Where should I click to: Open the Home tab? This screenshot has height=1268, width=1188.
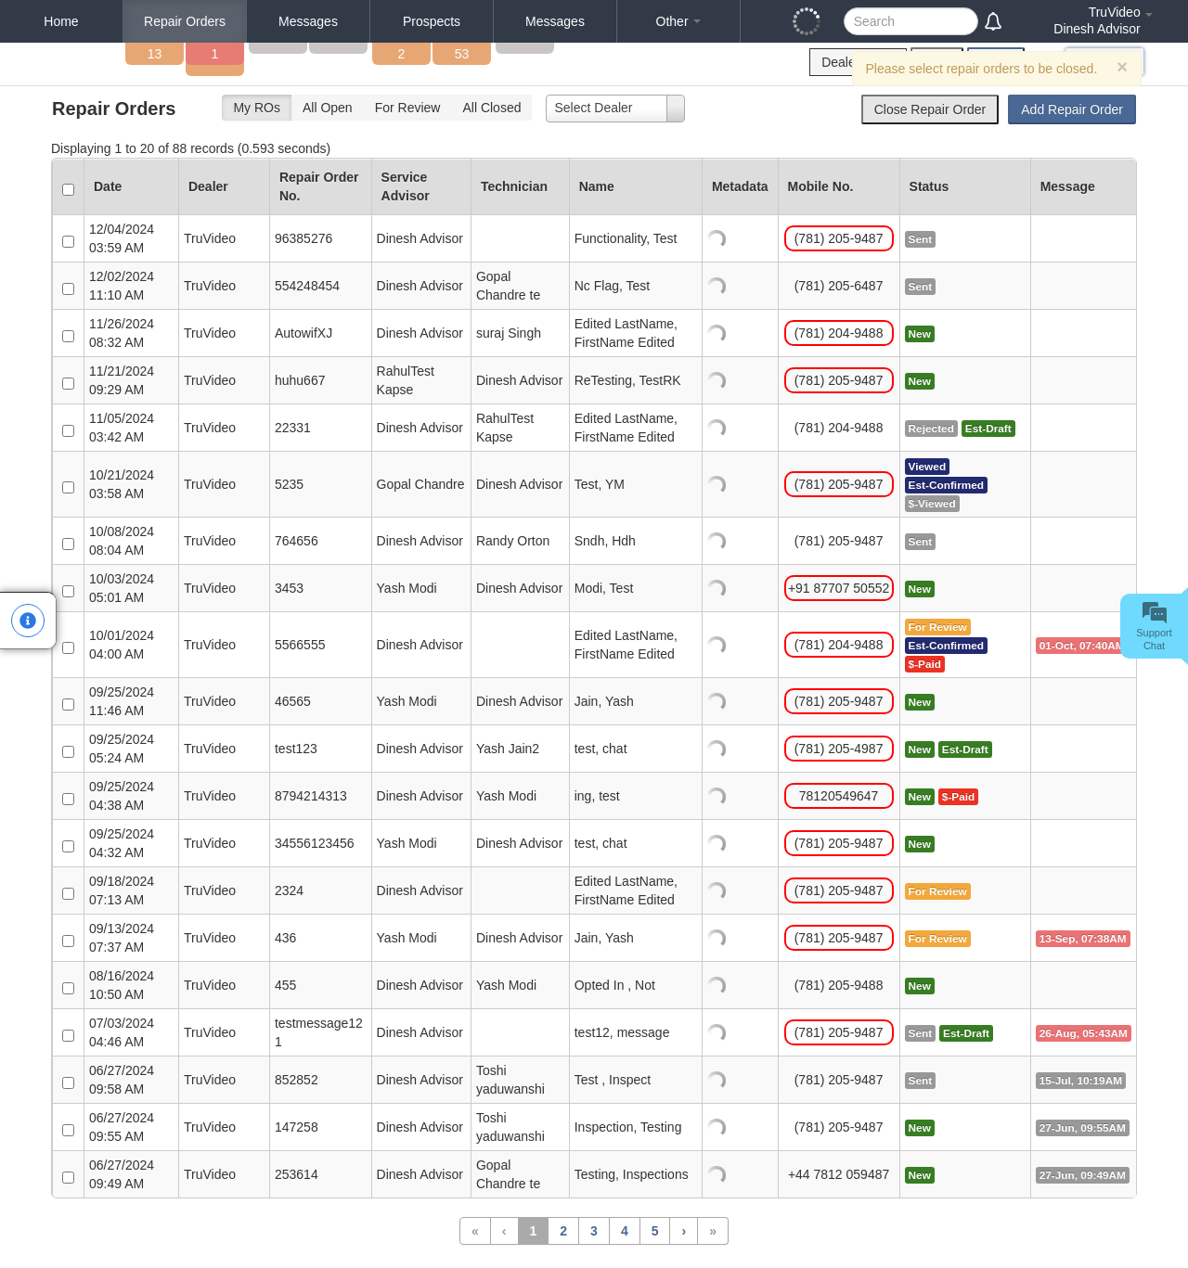61,21
